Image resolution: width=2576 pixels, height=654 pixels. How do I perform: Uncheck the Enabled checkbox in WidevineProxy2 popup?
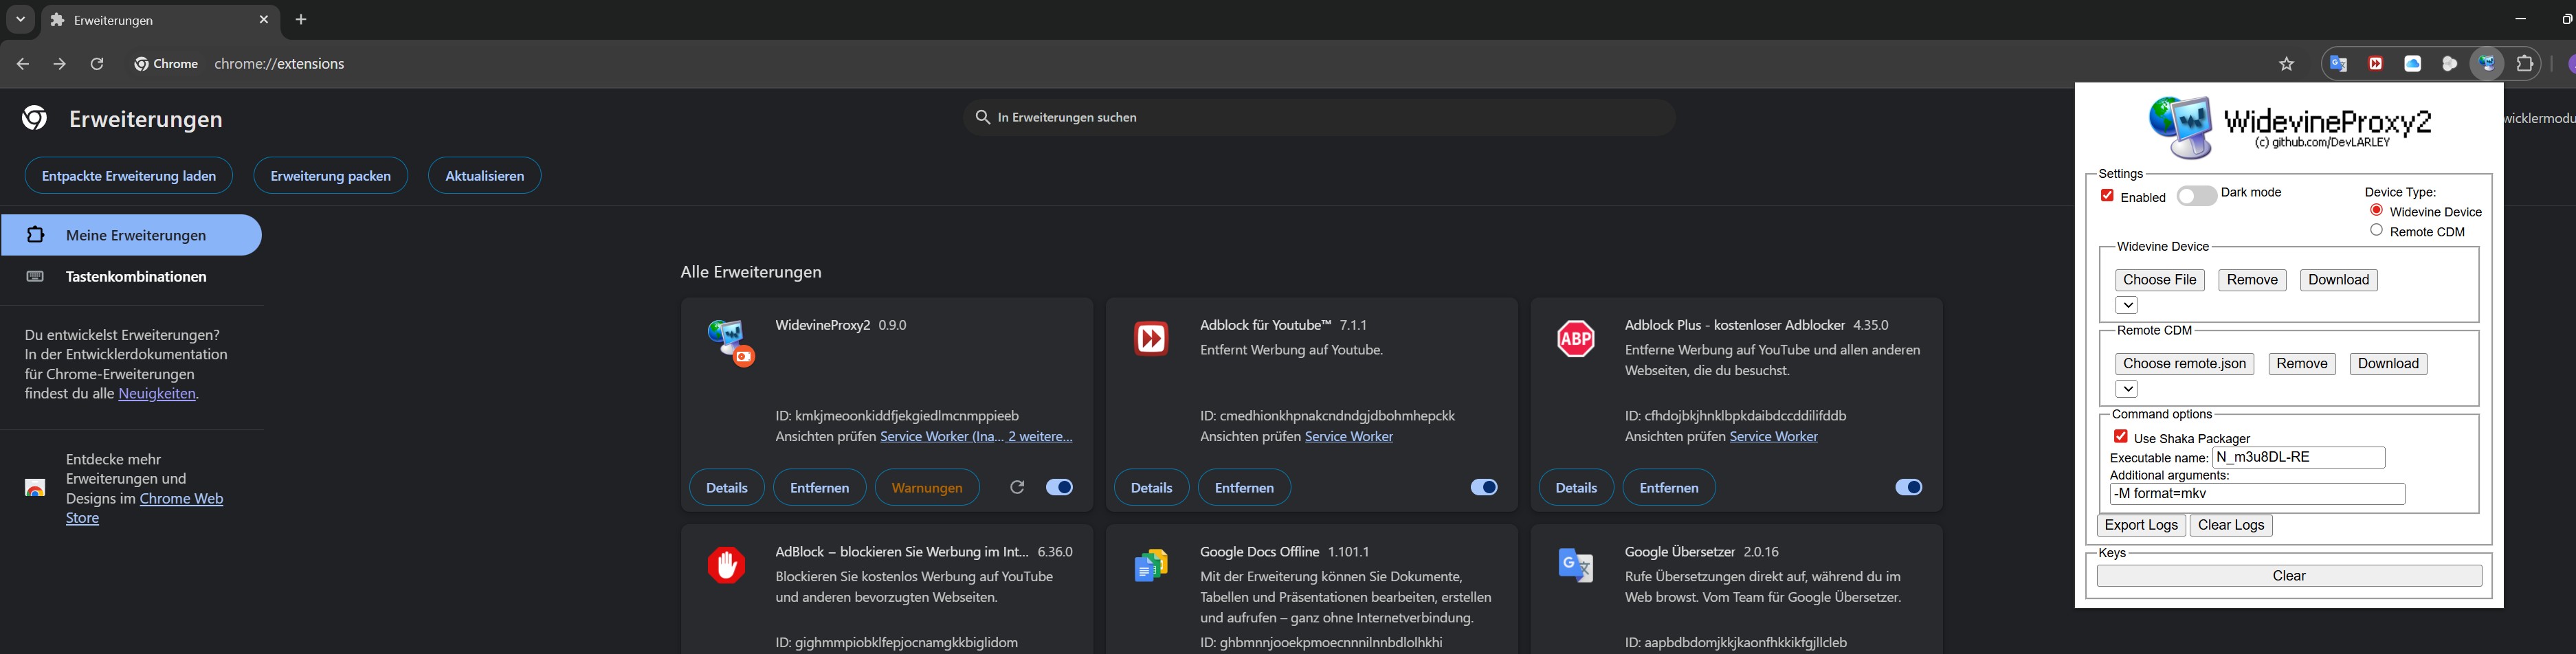[x=2107, y=196]
